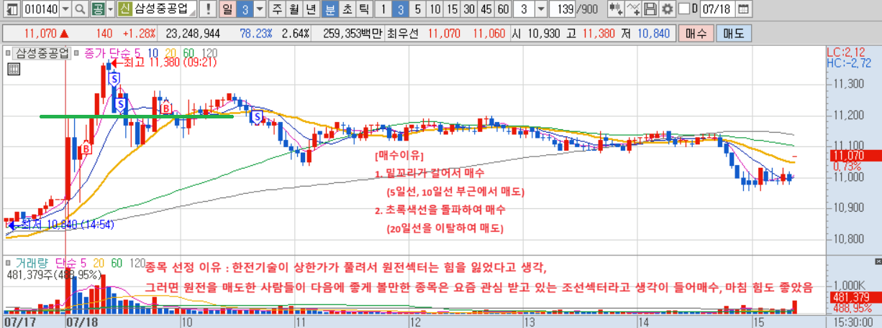Click the exclamation mark info button
The image size is (882, 328).
tap(208, 9)
